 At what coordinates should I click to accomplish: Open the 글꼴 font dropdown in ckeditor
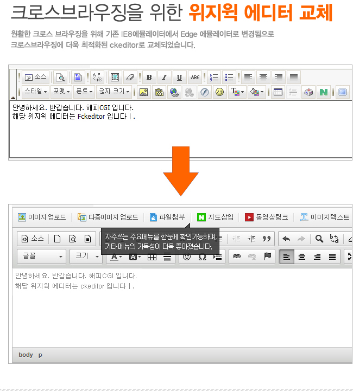41,257
